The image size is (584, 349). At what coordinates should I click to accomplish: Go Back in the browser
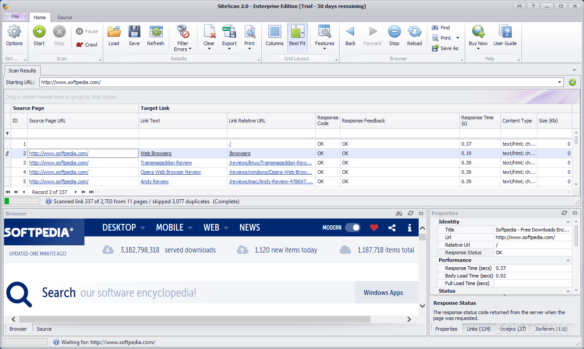click(350, 36)
